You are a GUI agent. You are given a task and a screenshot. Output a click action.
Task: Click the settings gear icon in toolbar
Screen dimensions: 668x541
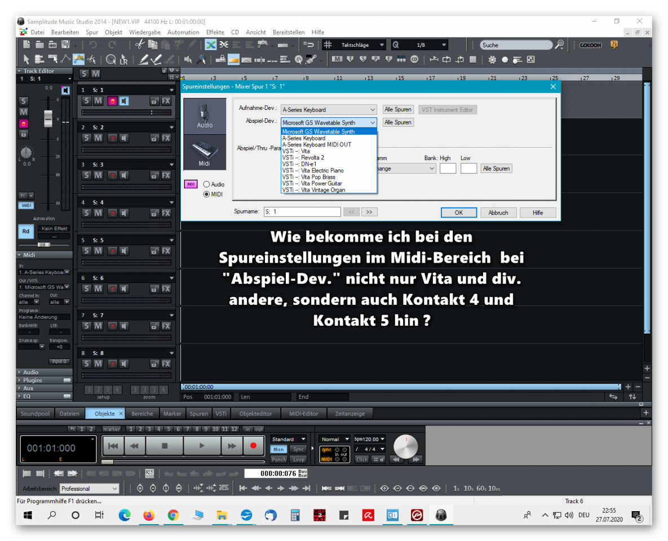coord(492,60)
